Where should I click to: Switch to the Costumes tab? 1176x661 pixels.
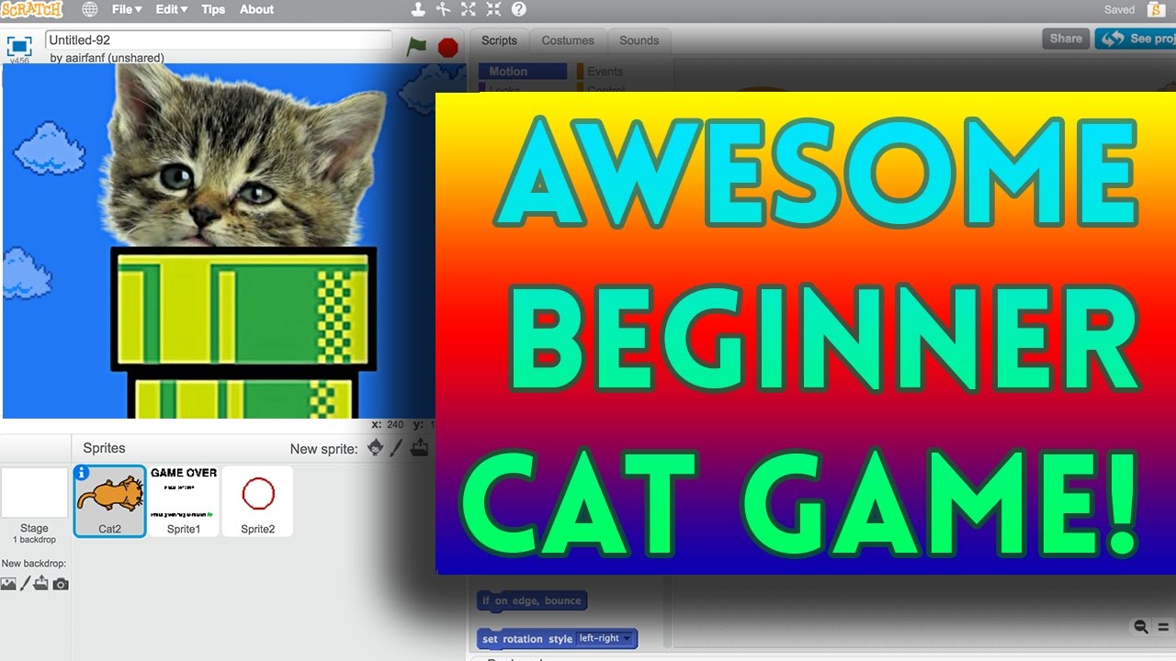[x=568, y=40]
